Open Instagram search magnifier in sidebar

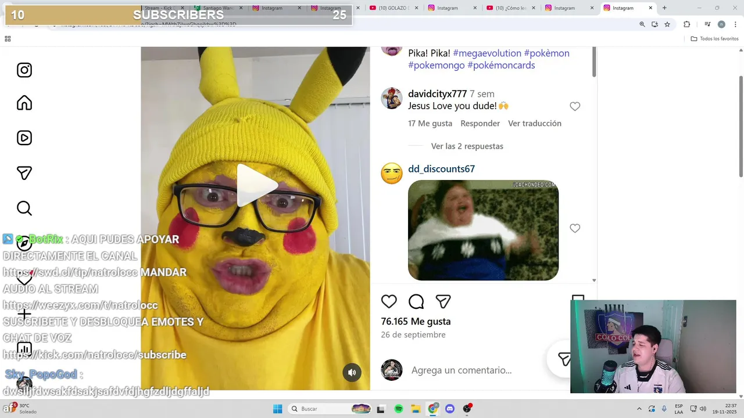pos(24,208)
